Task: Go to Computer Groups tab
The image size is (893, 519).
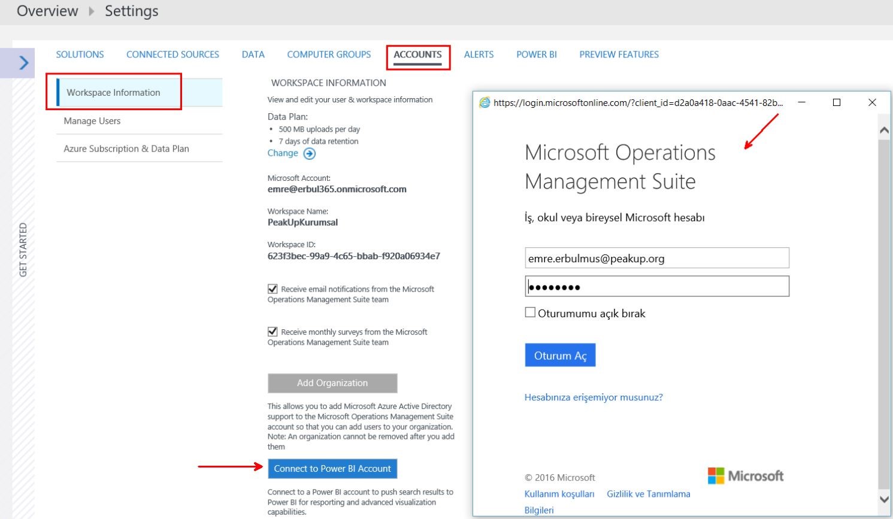Action: pyautogui.click(x=329, y=54)
